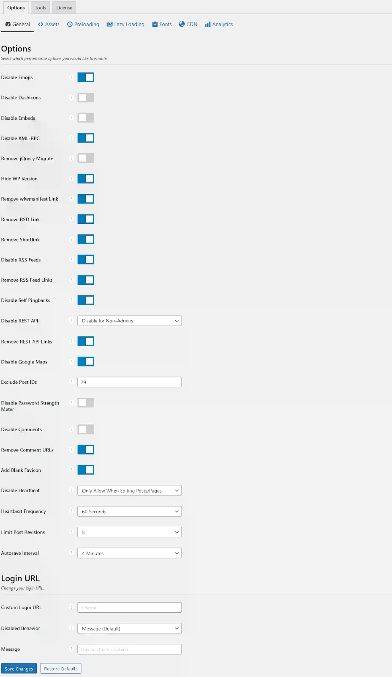
Task: Click help icon next to Disable Emojis
Action: pyautogui.click(x=71, y=77)
